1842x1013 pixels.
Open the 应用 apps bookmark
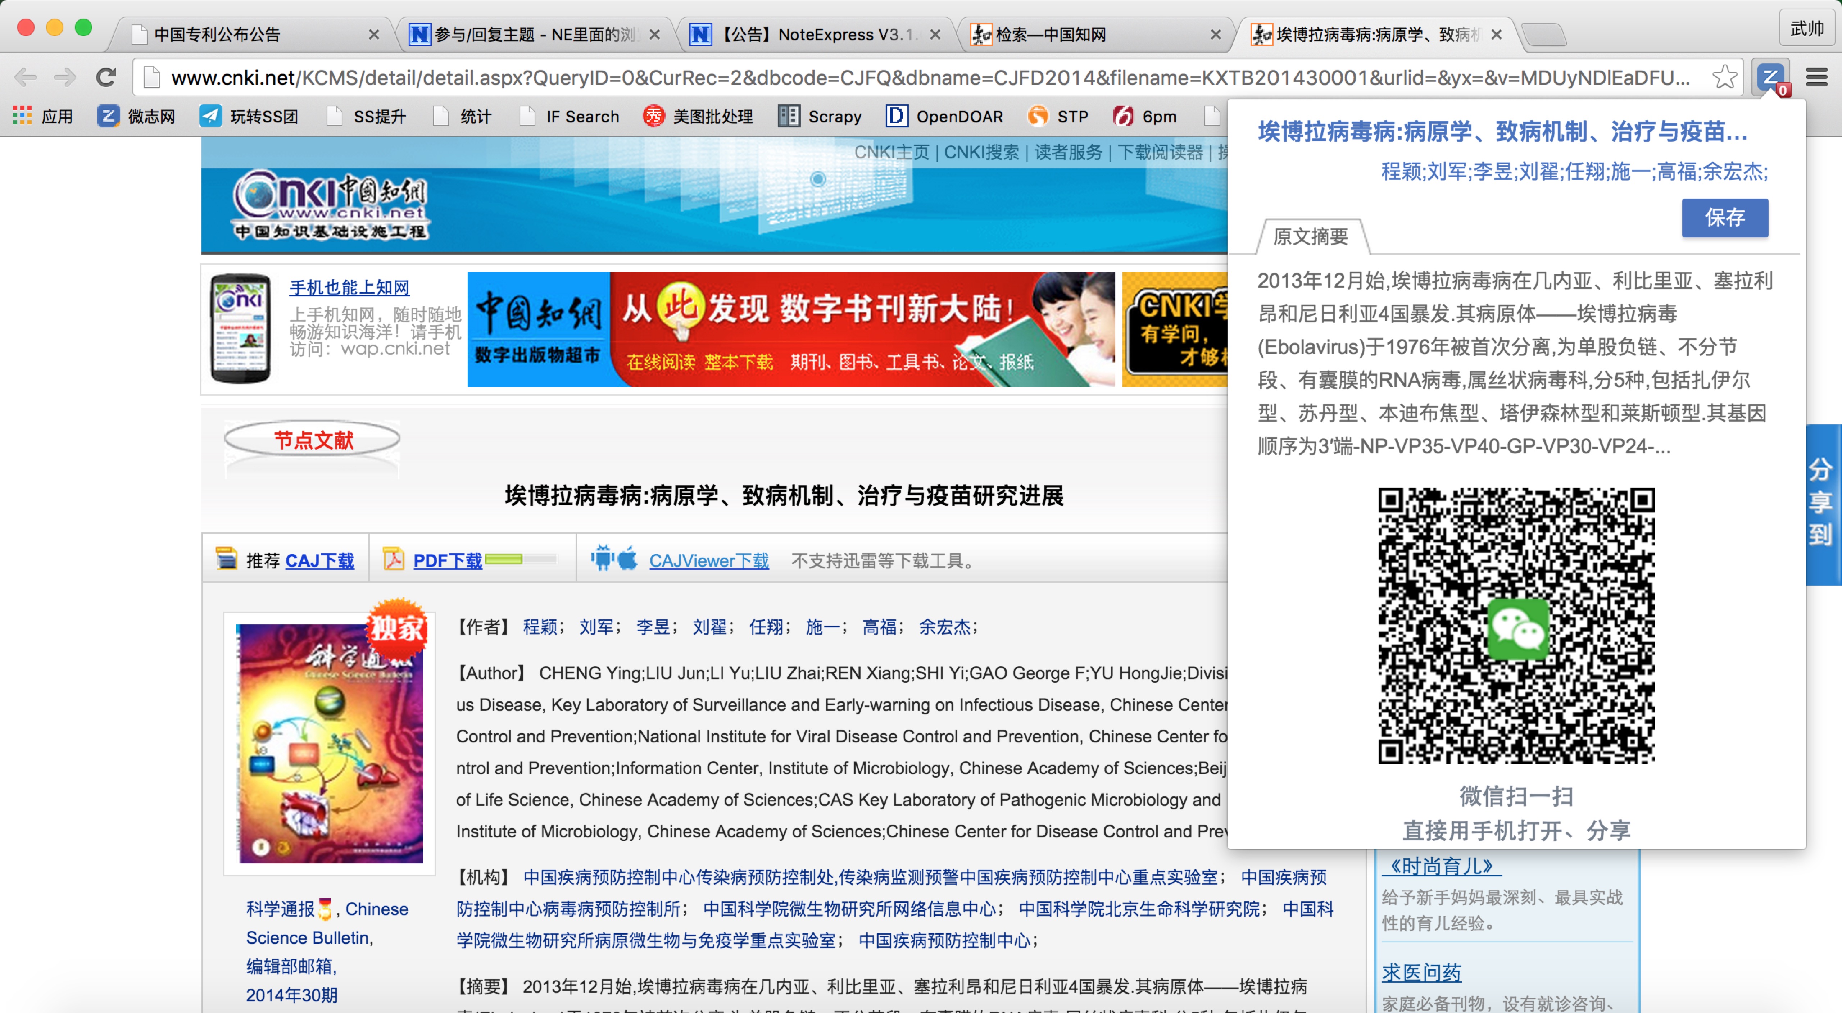point(43,117)
